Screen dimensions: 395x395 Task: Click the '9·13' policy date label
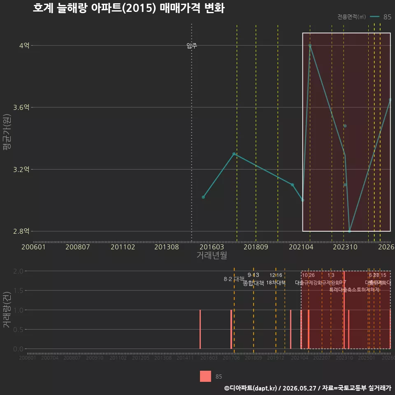253,275
